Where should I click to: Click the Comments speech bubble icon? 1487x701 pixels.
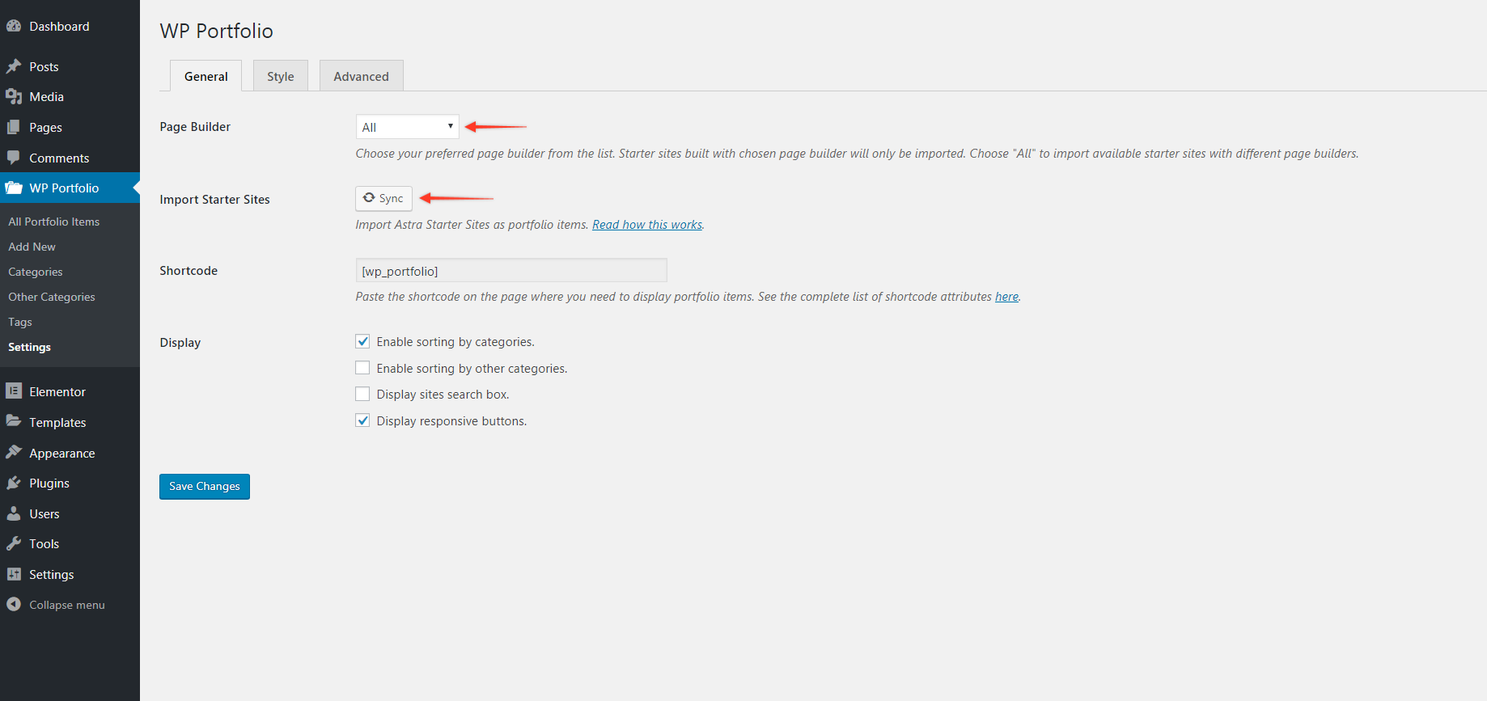[14, 158]
